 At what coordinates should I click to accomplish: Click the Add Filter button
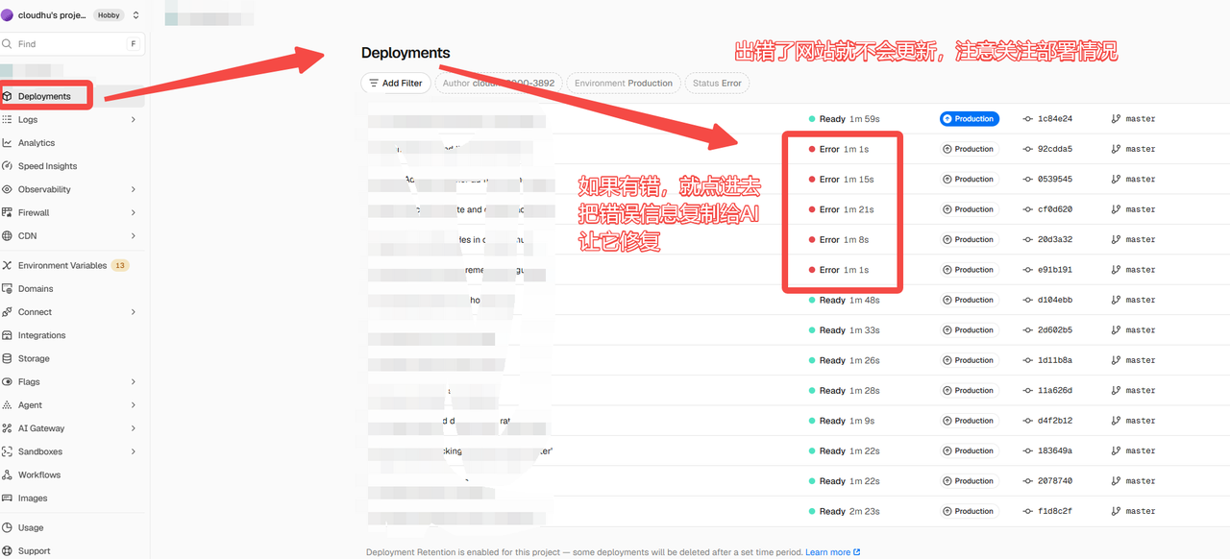[396, 84]
